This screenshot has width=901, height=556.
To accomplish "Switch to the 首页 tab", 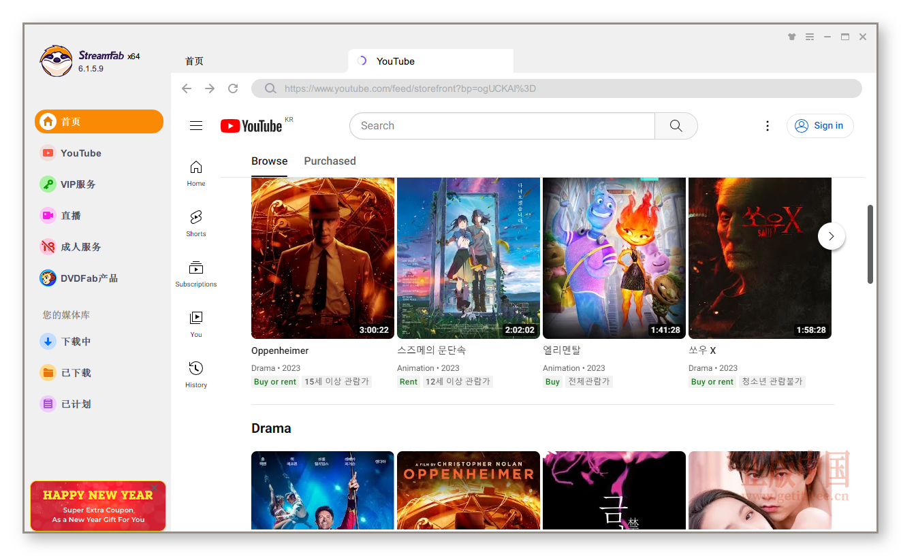I will tap(194, 61).
